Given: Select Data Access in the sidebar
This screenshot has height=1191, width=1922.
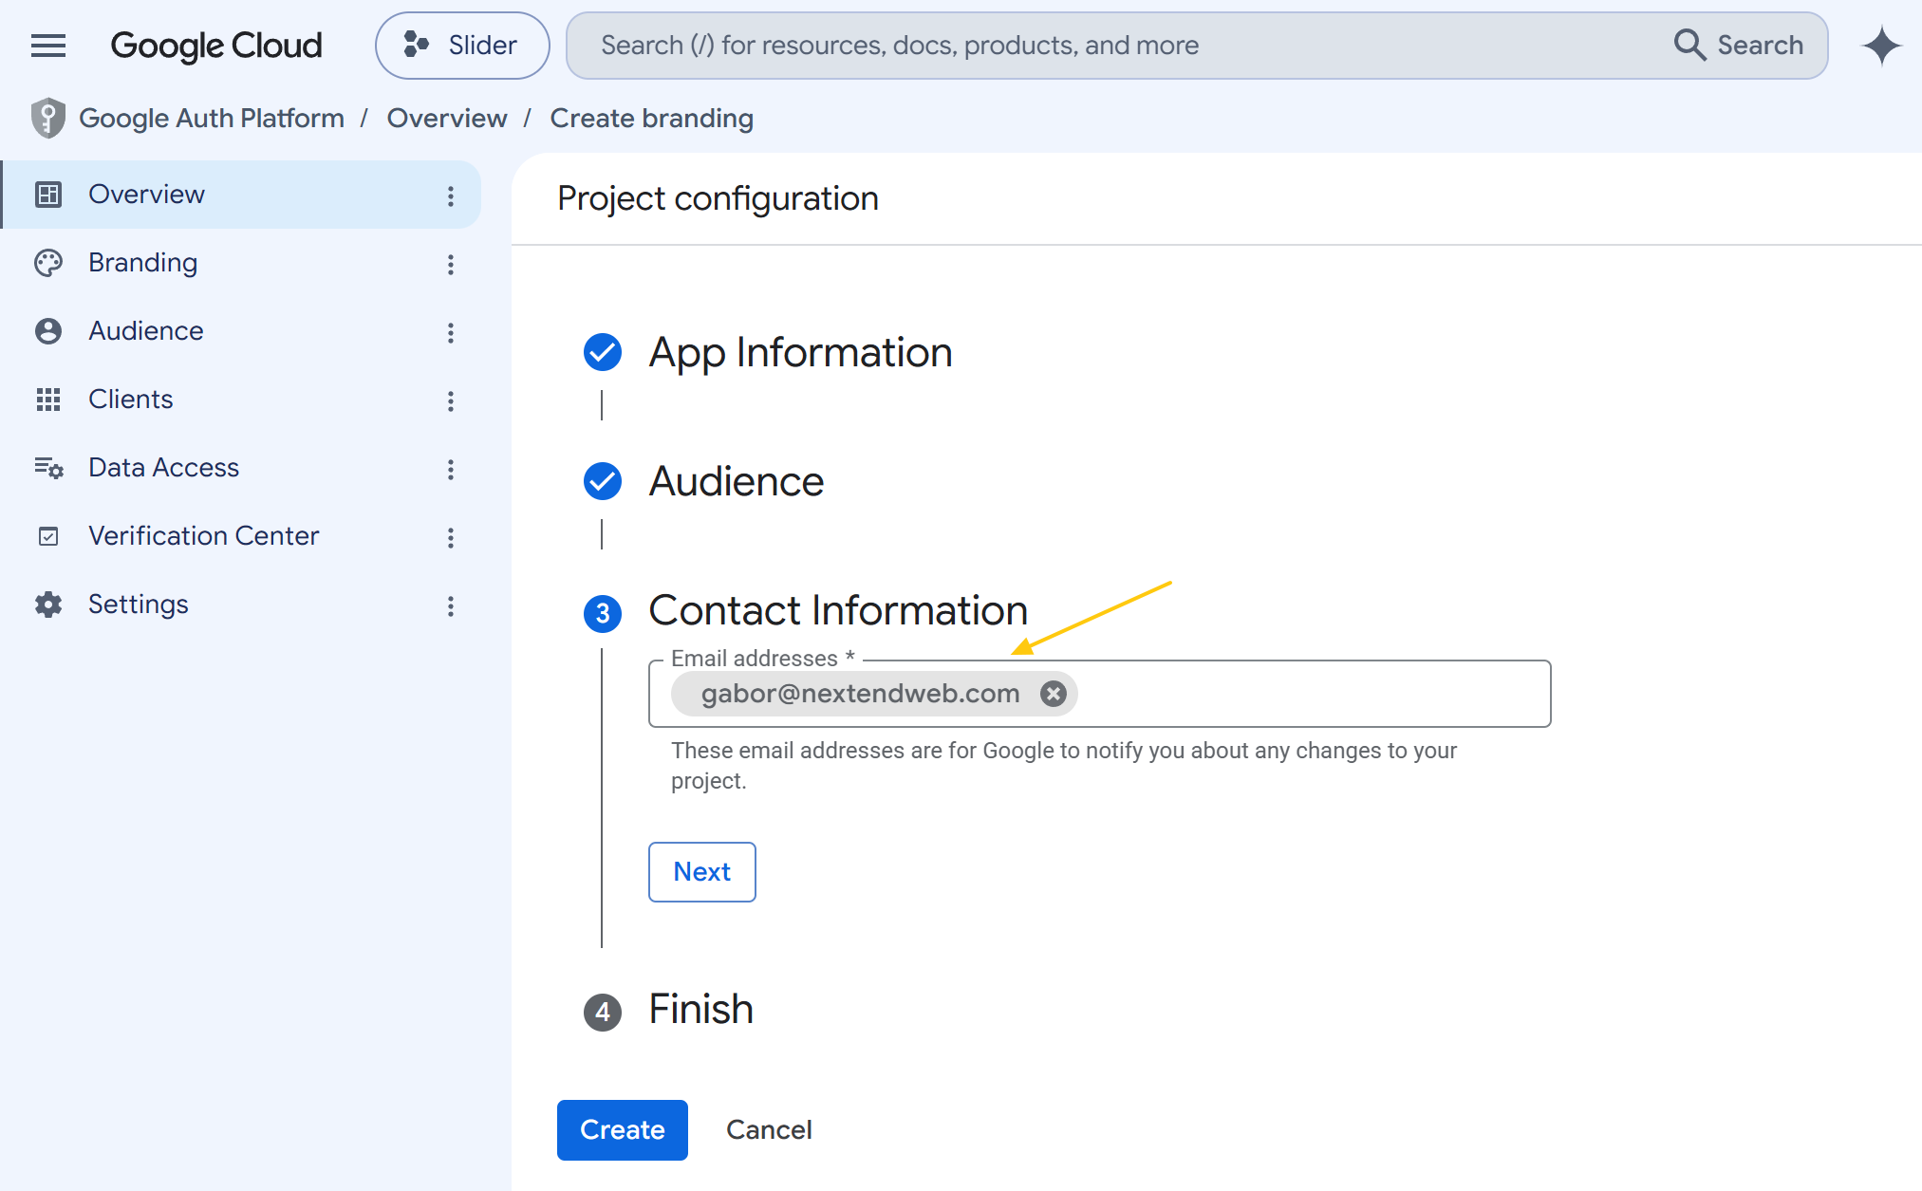Looking at the screenshot, I should pyautogui.click(x=241, y=468).
